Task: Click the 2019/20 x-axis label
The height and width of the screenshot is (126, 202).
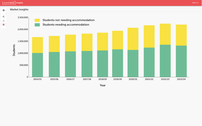Action: [117, 79]
